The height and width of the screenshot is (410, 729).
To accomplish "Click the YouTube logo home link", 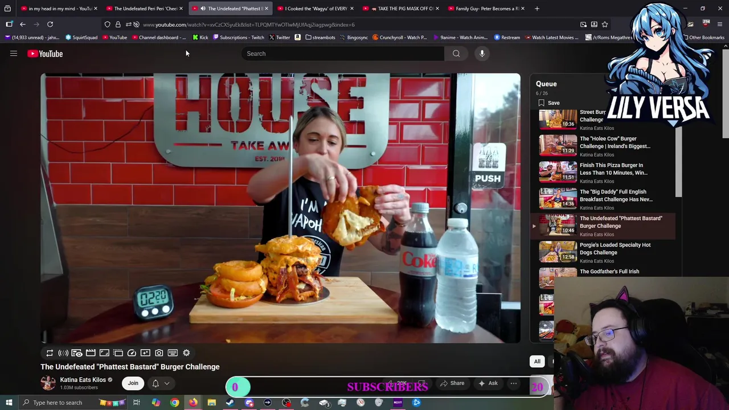I will pos(45,54).
